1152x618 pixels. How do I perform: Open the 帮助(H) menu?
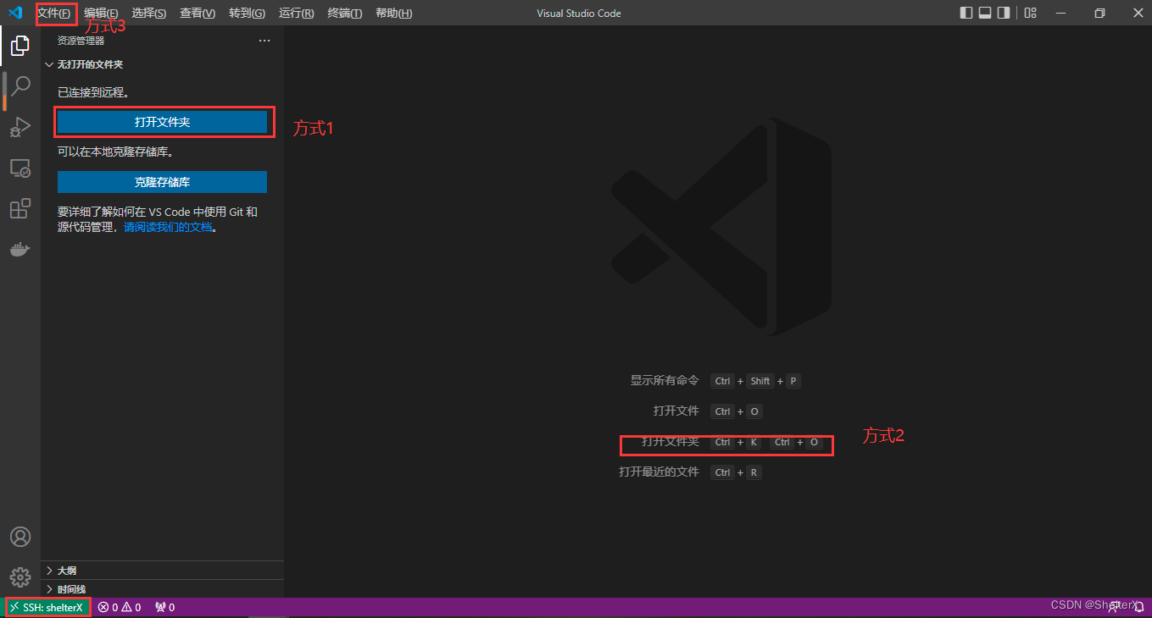coord(394,14)
